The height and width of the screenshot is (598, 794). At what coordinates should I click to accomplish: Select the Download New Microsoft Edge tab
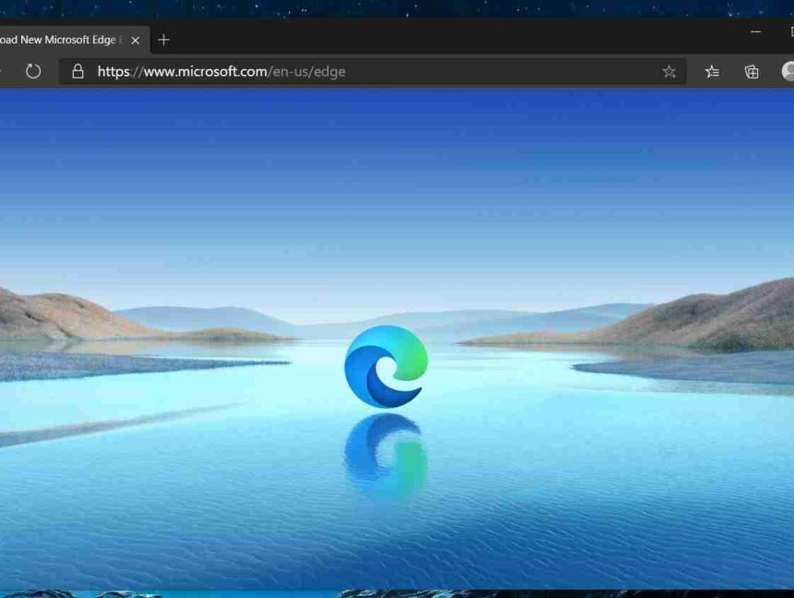click(75, 40)
